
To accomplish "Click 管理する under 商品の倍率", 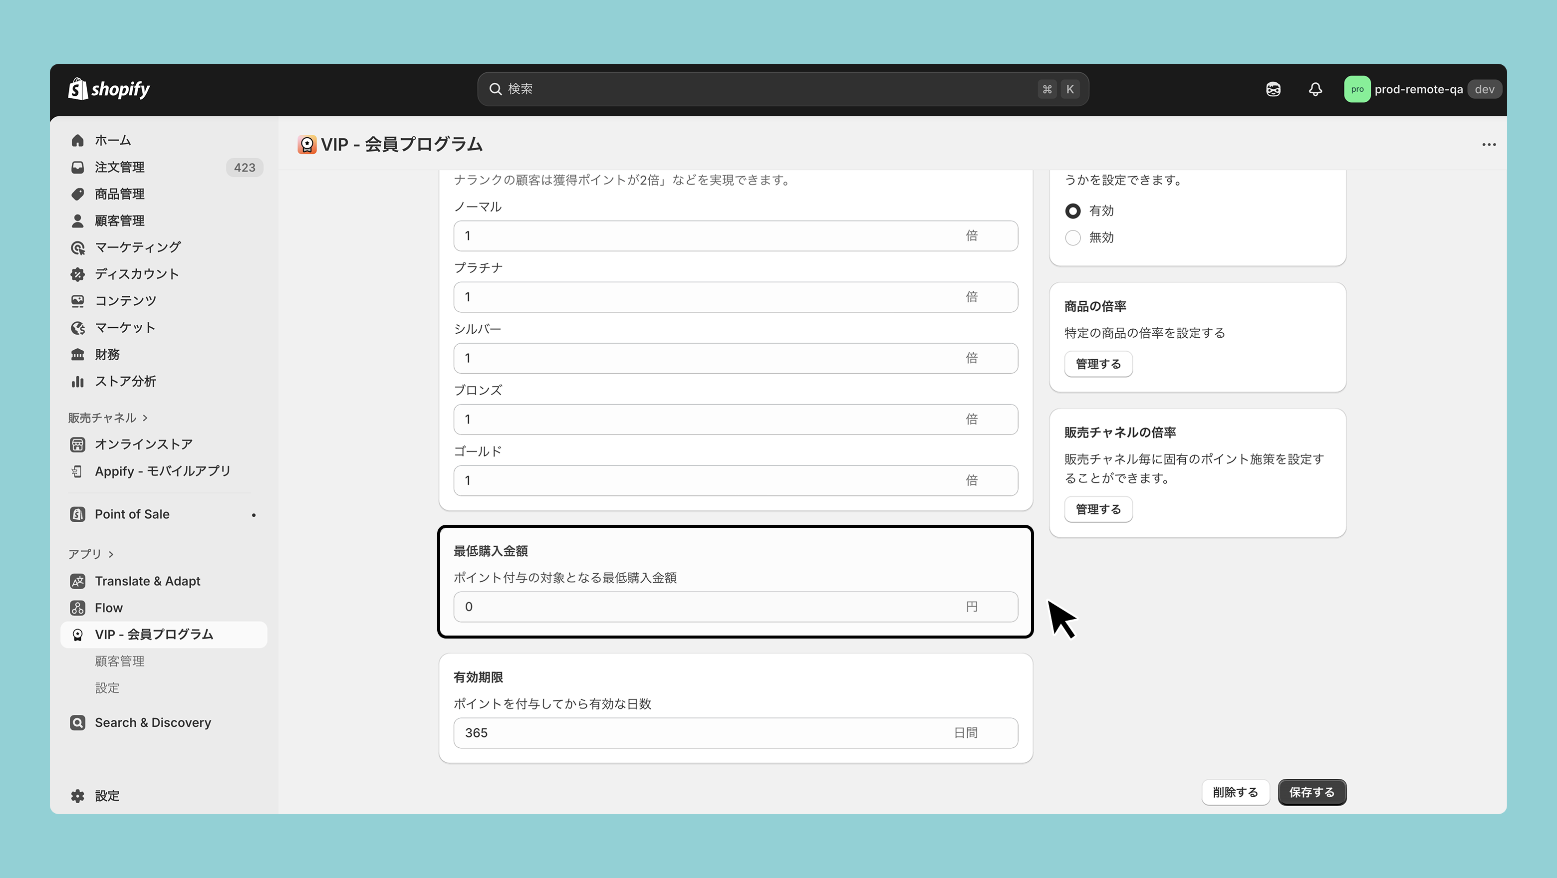I will [x=1098, y=364].
